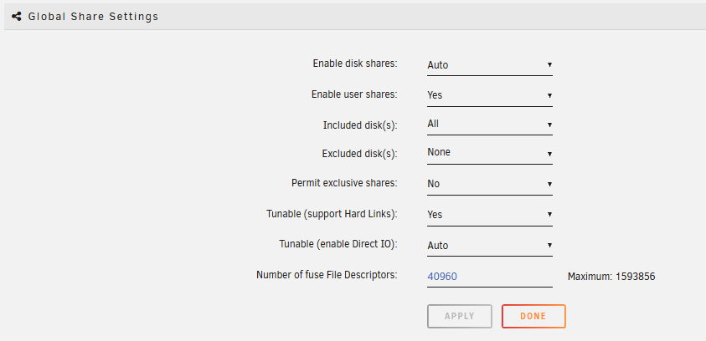706x341 pixels.
Task: Focus the fuse File Descriptors number field
Action: [x=489, y=276]
